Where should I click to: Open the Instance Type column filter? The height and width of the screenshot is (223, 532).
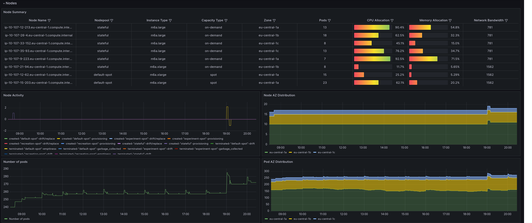170,20
